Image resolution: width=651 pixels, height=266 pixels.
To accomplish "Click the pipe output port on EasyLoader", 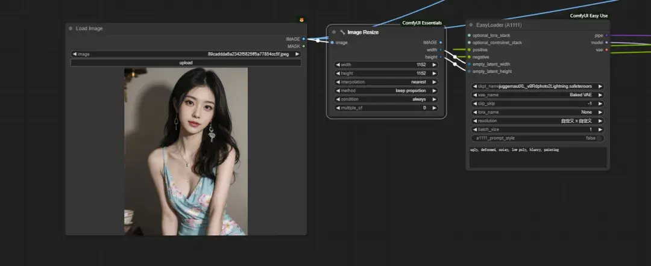I will pos(606,36).
